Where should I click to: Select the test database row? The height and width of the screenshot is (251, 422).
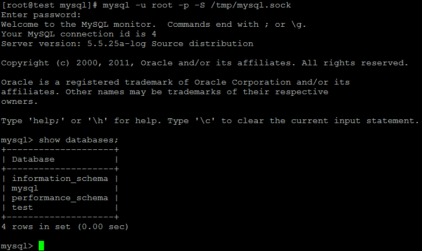click(x=60, y=208)
